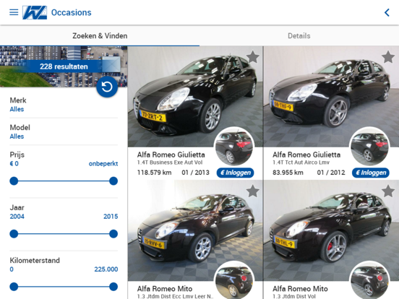Open the Model selector showing Alles
Viewport: 399px width, 299px height.
click(64, 131)
